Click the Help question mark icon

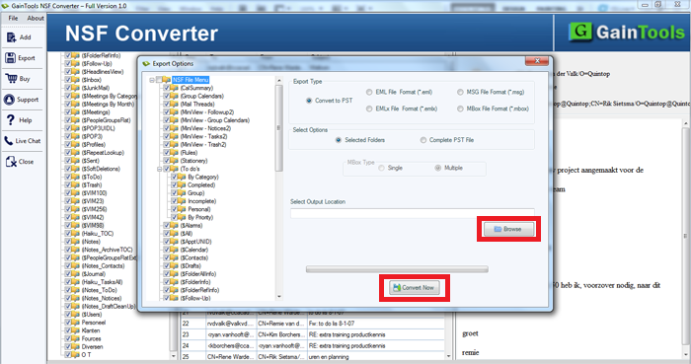(x=11, y=119)
